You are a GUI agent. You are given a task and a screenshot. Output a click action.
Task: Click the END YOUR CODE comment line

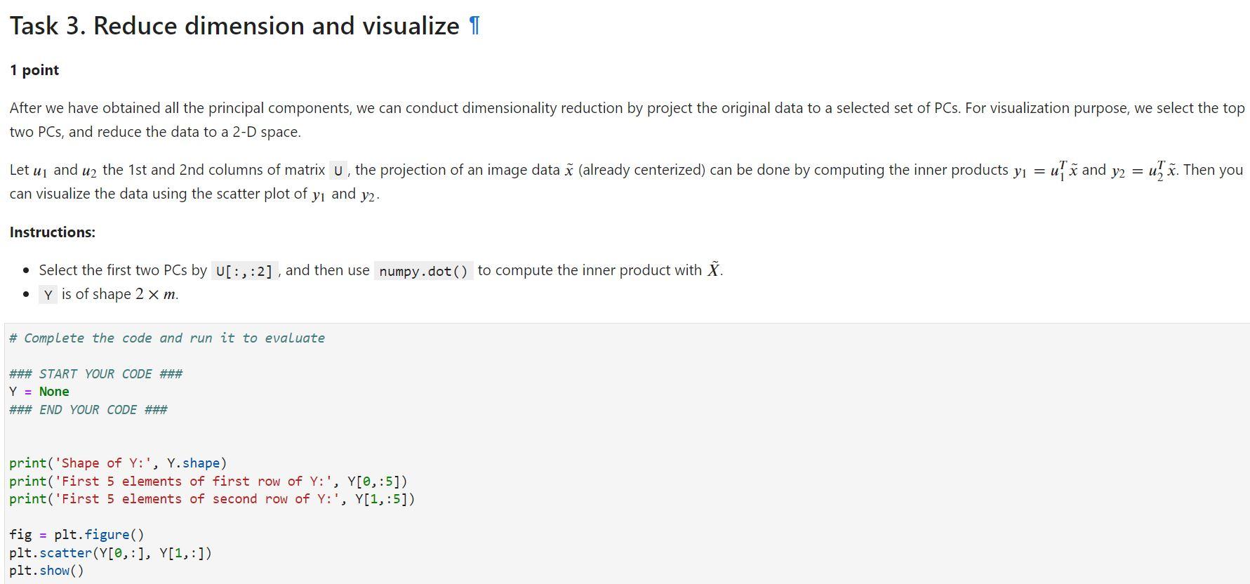(88, 410)
